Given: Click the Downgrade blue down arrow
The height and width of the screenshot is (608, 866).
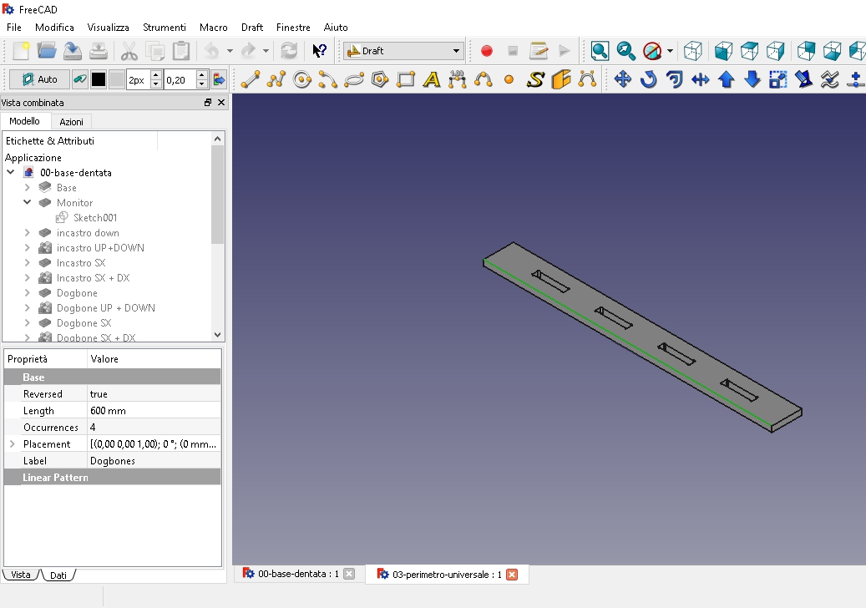Looking at the screenshot, I should tap(752, 79).
